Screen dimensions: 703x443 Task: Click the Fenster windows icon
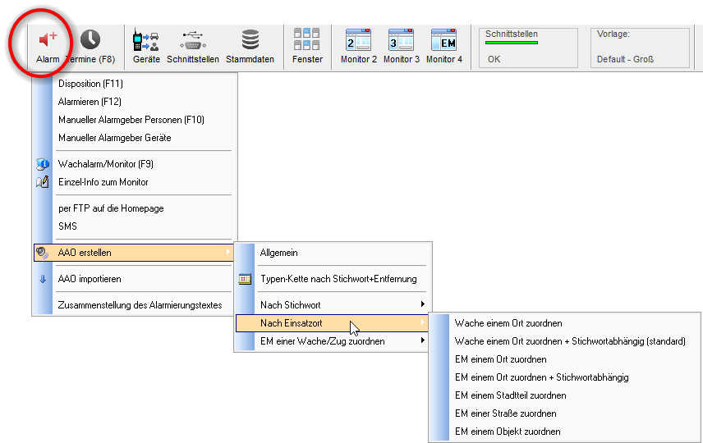pyautogui.click(x=307, y=39)
